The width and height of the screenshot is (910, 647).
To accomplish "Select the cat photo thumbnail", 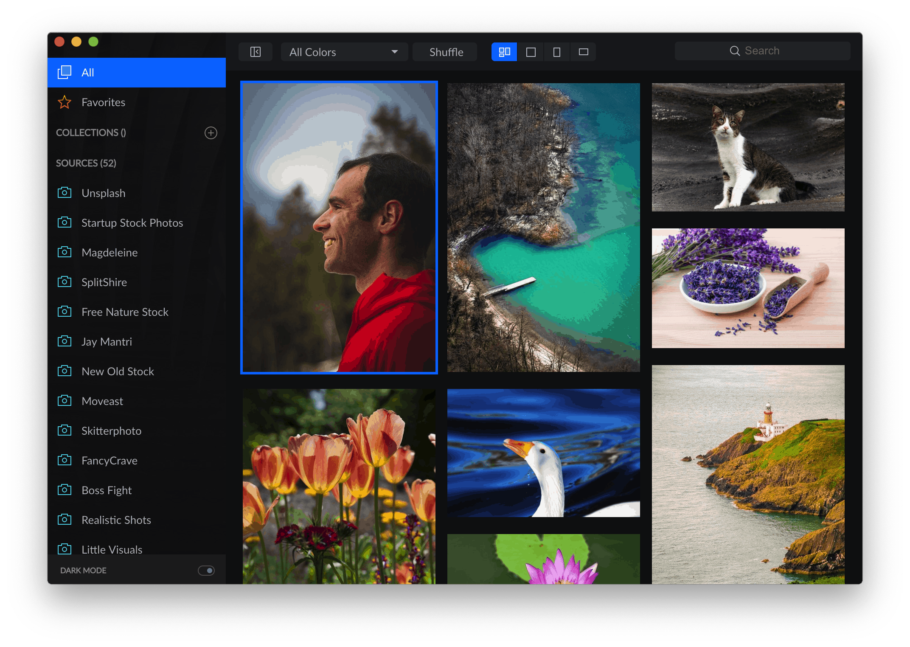I will tap(748, 147).
